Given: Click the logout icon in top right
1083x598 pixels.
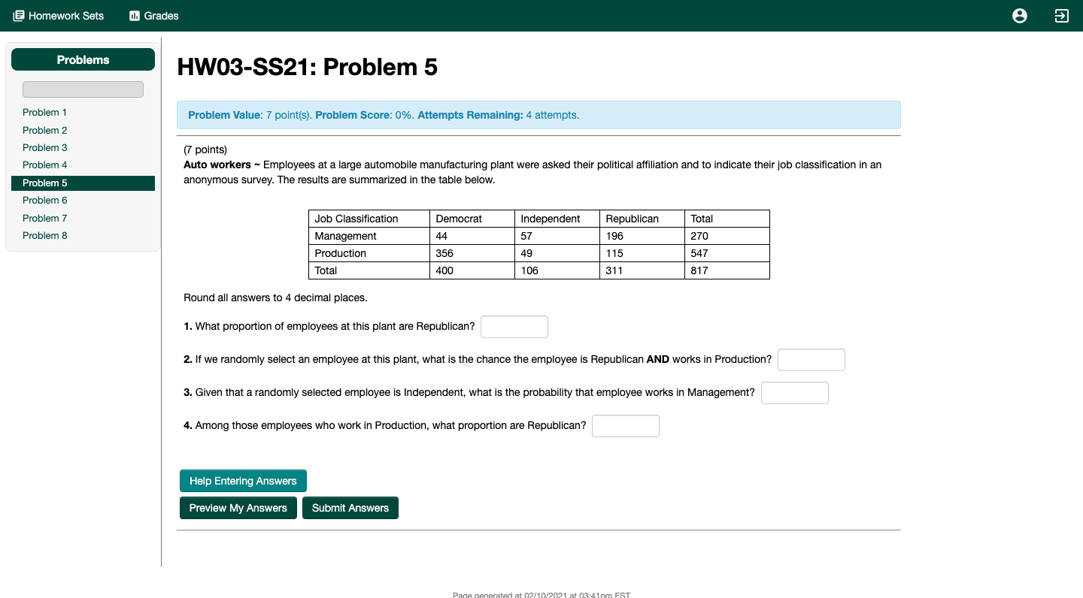Looking at the screenshot, I should tap(1061, 15).
